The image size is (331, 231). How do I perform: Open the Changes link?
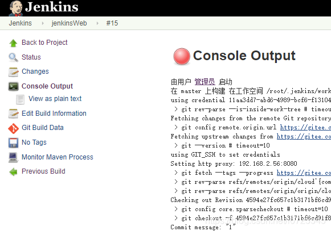35,72
